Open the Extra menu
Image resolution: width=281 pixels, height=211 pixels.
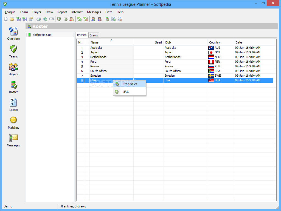109,12
